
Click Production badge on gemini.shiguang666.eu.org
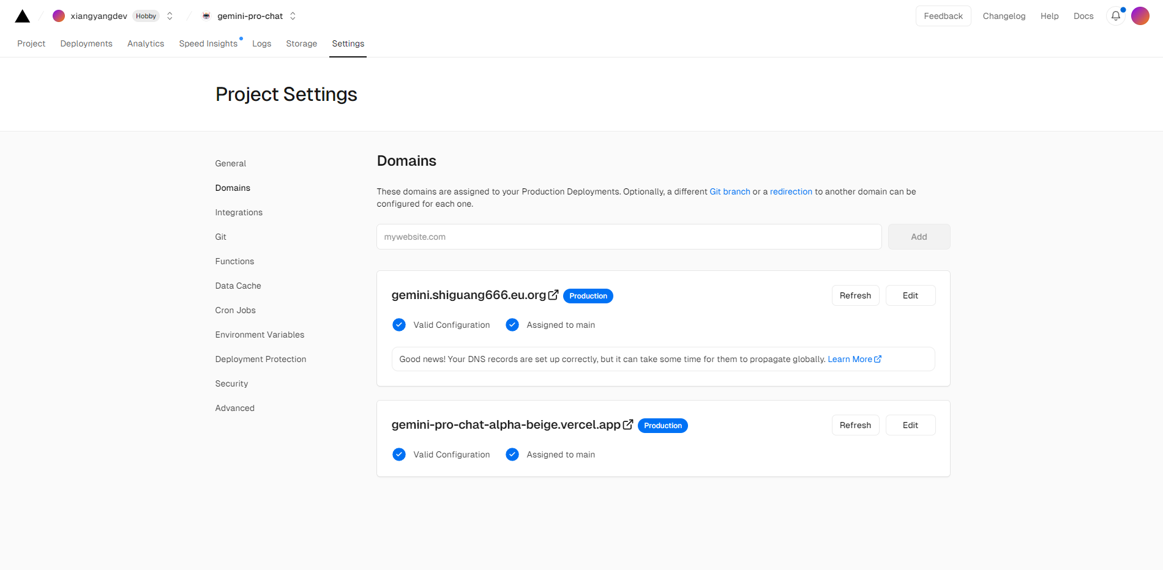coord(588,296)
